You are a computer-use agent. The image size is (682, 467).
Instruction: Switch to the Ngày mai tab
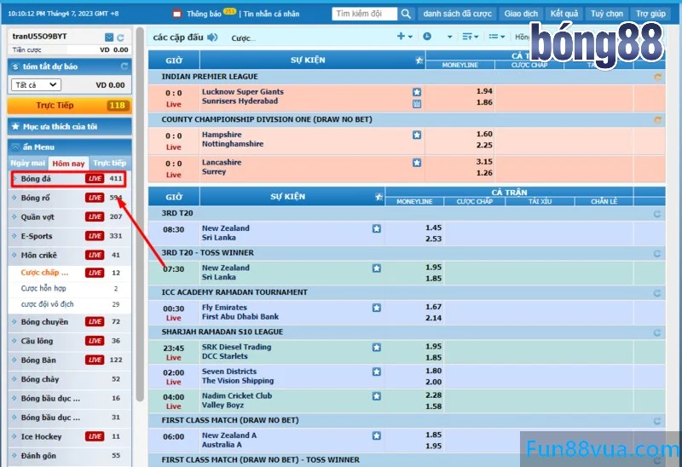[28, 163]
